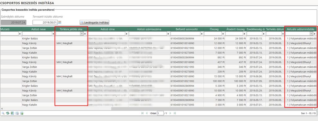Clear the Aktuális adósminősítés filter

pyautogui.click(x=315, y=34)
